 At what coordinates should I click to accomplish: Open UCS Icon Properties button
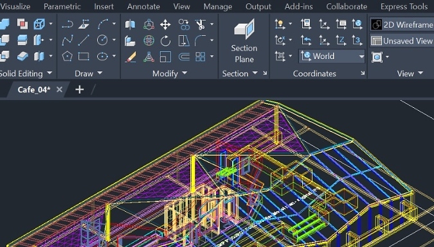(x=306, y=24)
